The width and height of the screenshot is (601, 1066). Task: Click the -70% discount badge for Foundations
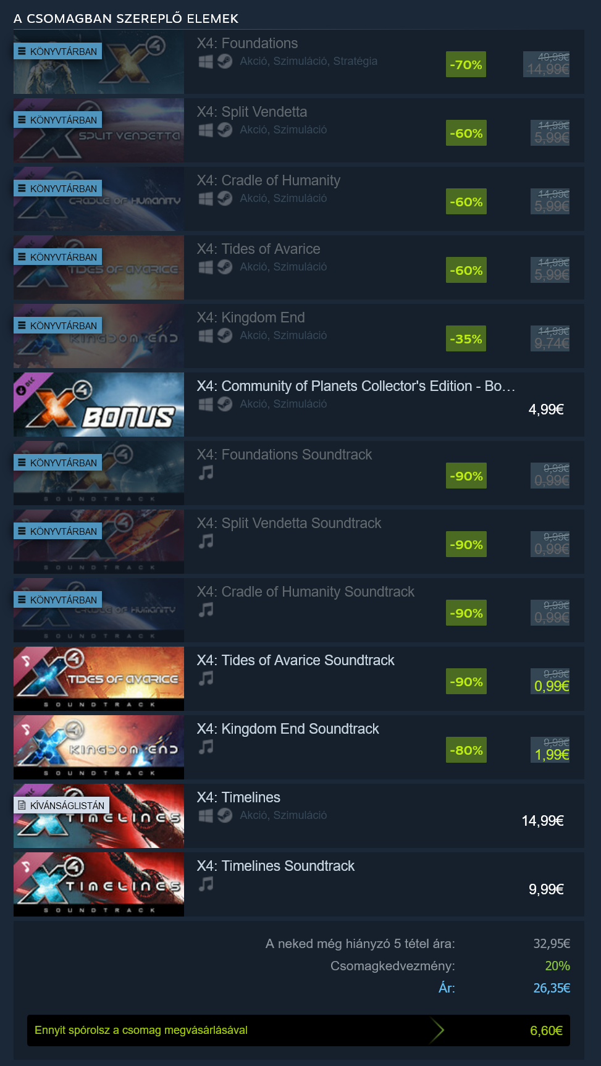466,65
